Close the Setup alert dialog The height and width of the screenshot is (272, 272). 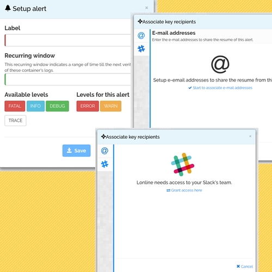point(146,8)
